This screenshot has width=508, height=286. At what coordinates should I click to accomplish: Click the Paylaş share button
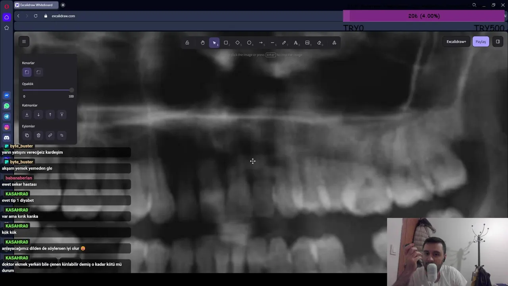click(481, 42)
